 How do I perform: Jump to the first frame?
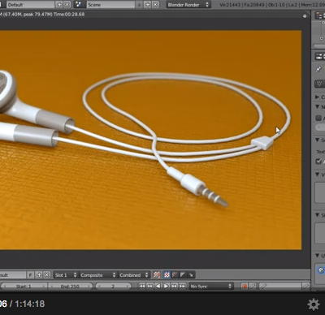coord(142,286)
